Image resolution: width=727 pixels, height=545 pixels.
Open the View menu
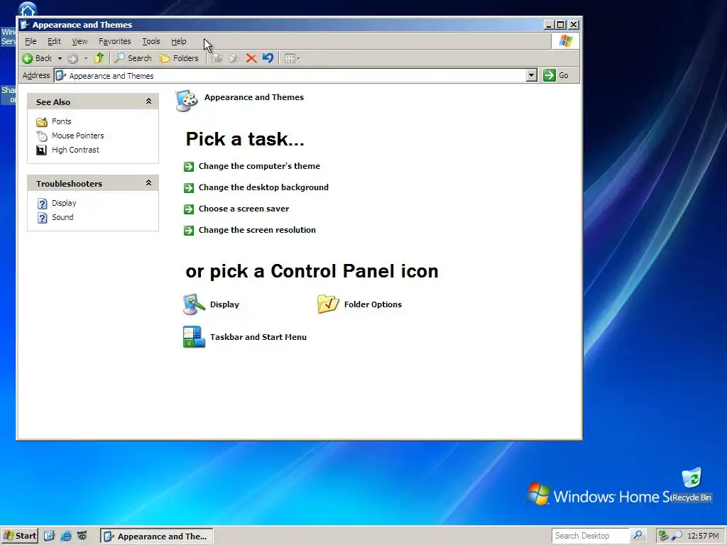pos(80,41)
